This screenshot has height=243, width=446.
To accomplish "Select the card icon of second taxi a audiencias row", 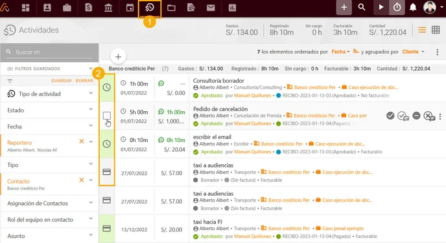I will (107, 200).
